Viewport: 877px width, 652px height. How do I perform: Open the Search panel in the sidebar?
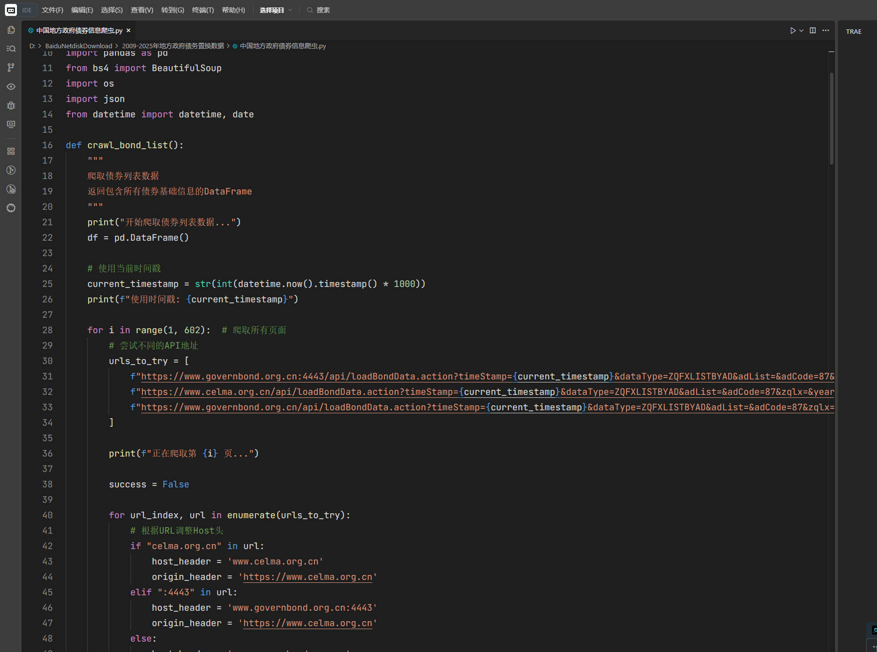pos(11,49)
